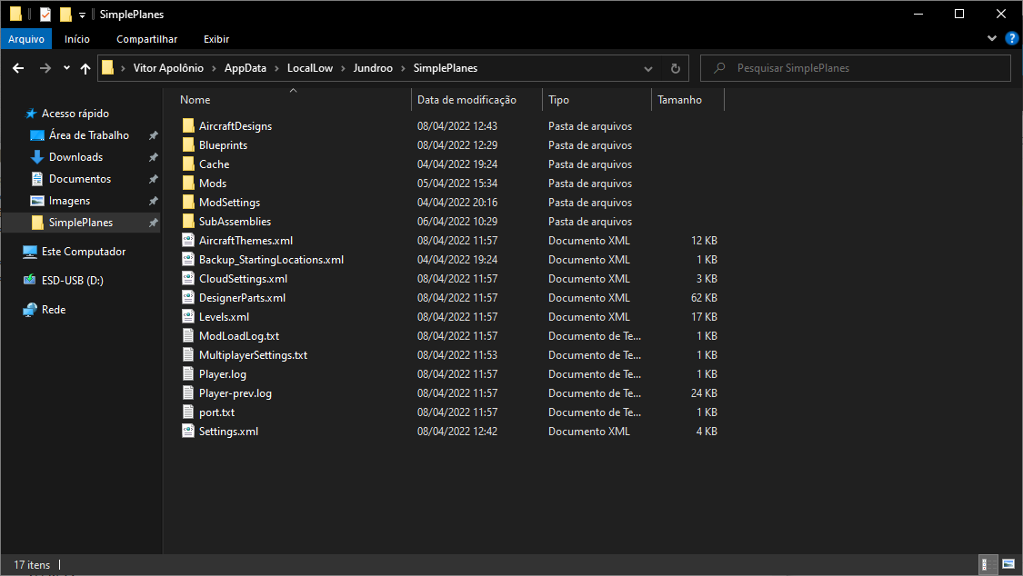The height and width of the screenshot is (576, 1023).
Task: Open the recent locations dropdown arrow
Action: (x=66, y=68)
